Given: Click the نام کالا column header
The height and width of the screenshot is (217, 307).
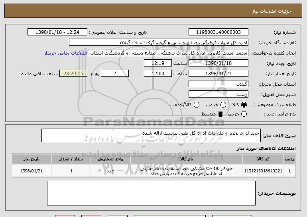Looking at the screenshot, I should [187, 159].
